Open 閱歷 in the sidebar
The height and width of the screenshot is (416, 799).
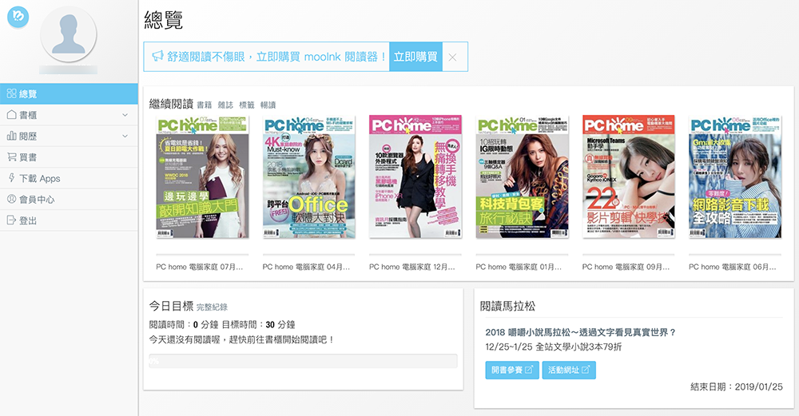point(69,136)
